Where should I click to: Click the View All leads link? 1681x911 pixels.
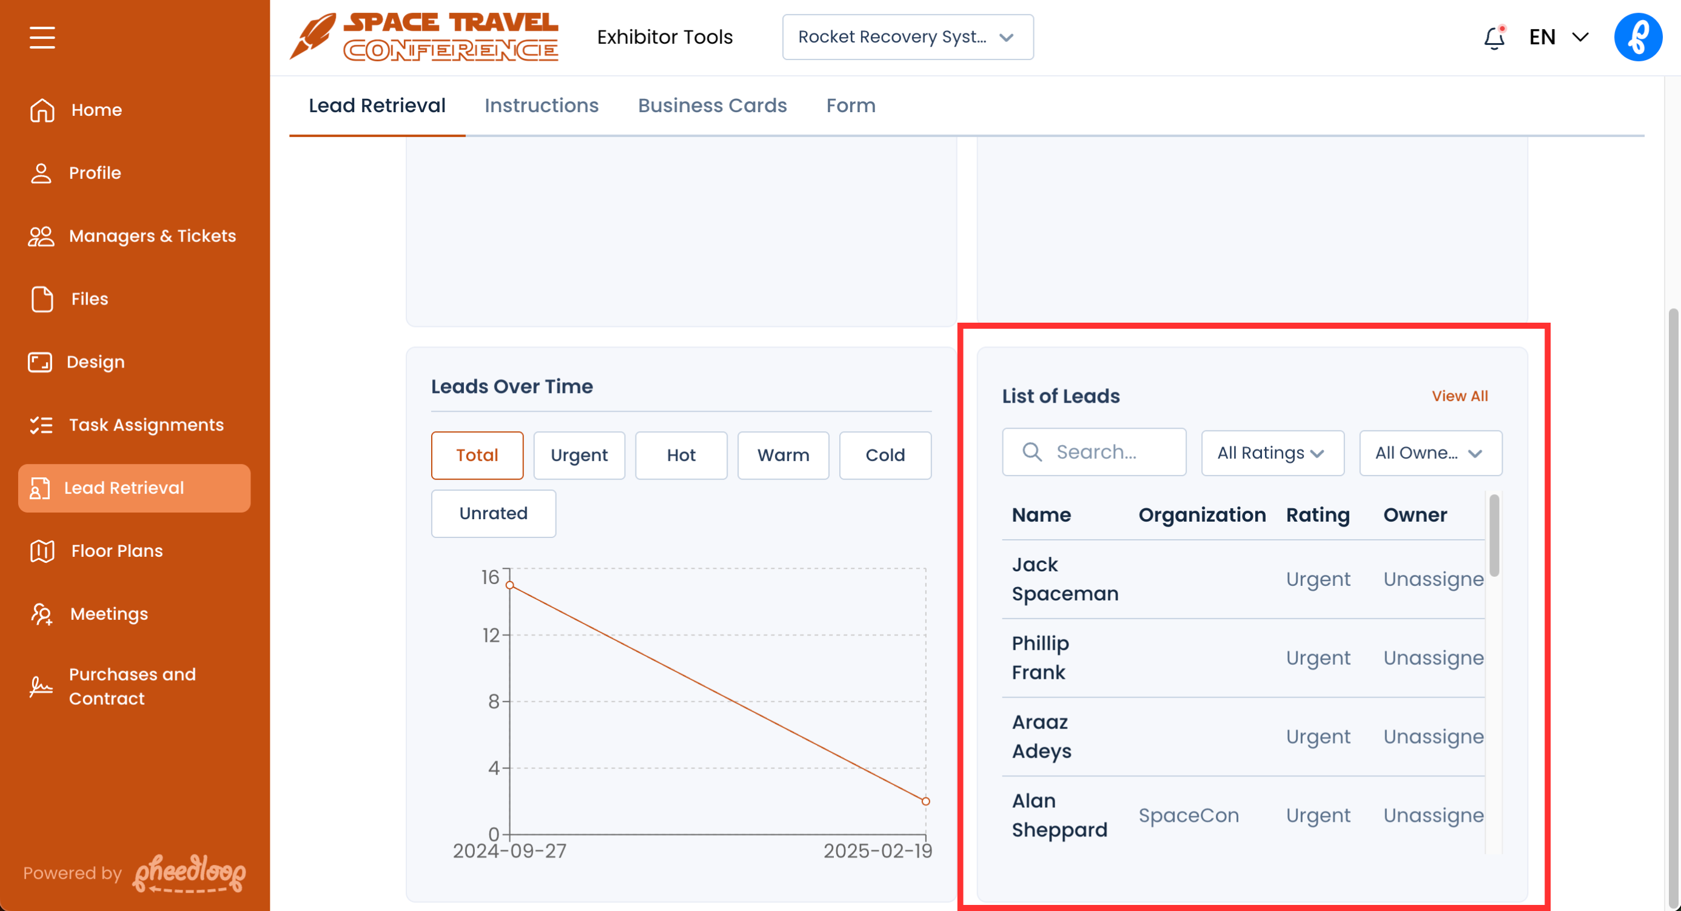click(x=1460, y=396)
